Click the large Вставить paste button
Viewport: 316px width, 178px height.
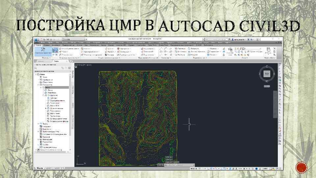(269, 51)
